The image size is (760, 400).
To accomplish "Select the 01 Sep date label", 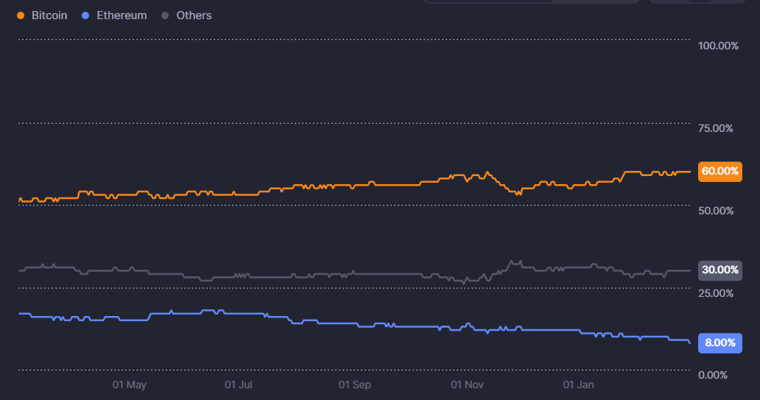I will pyautogui.click(x=354, y=385).
